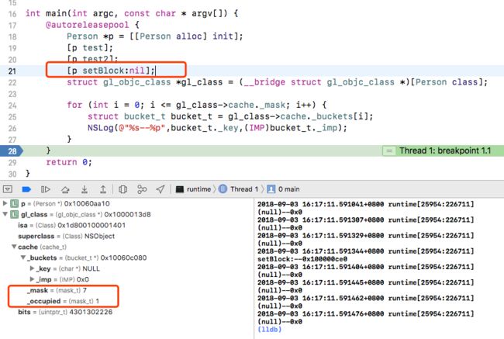Expand the p variable row
Screen dimensions: 504x339
click(5, 203)
